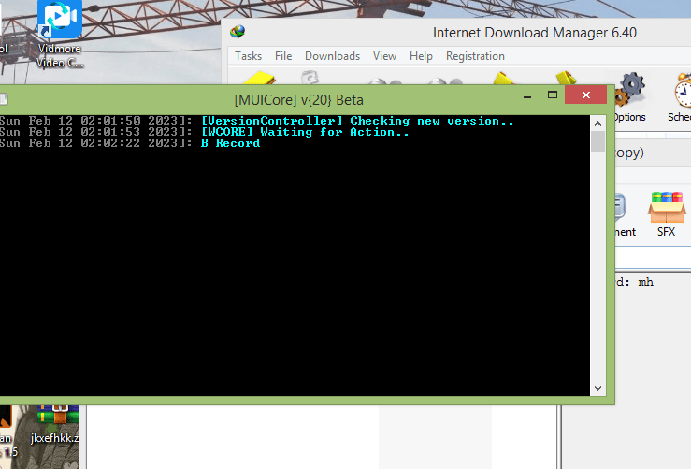Open the jkxefhkk archive on desktop
This screenshot has height=469, width=691.
click(x=55, y=423)
